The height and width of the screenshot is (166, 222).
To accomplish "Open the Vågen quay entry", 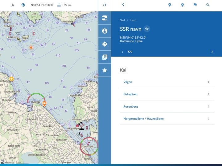I will (x=167, y=82).
